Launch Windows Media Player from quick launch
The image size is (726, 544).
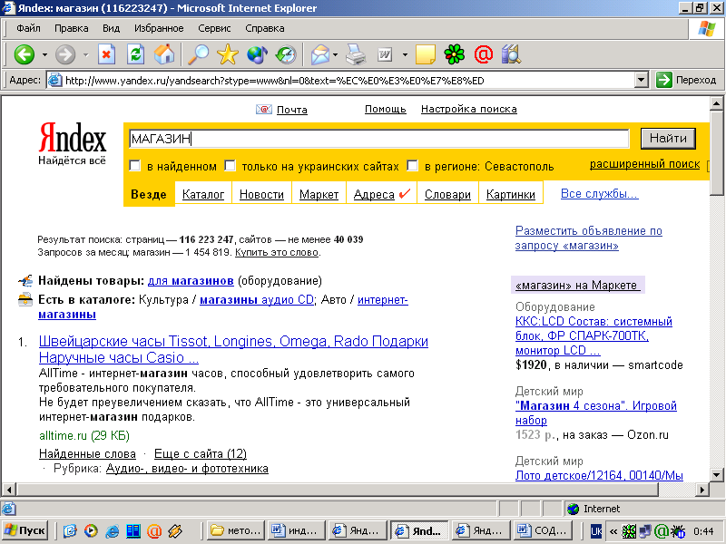tap(91, 530)
